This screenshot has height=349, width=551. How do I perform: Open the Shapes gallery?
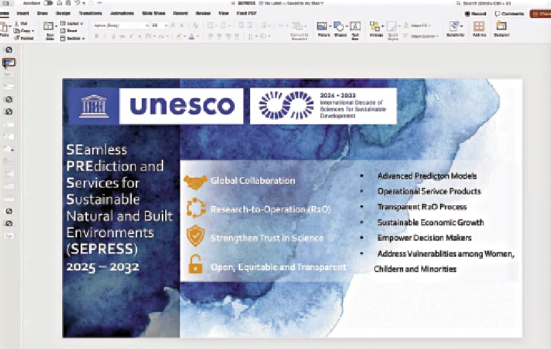pos(339,27)
